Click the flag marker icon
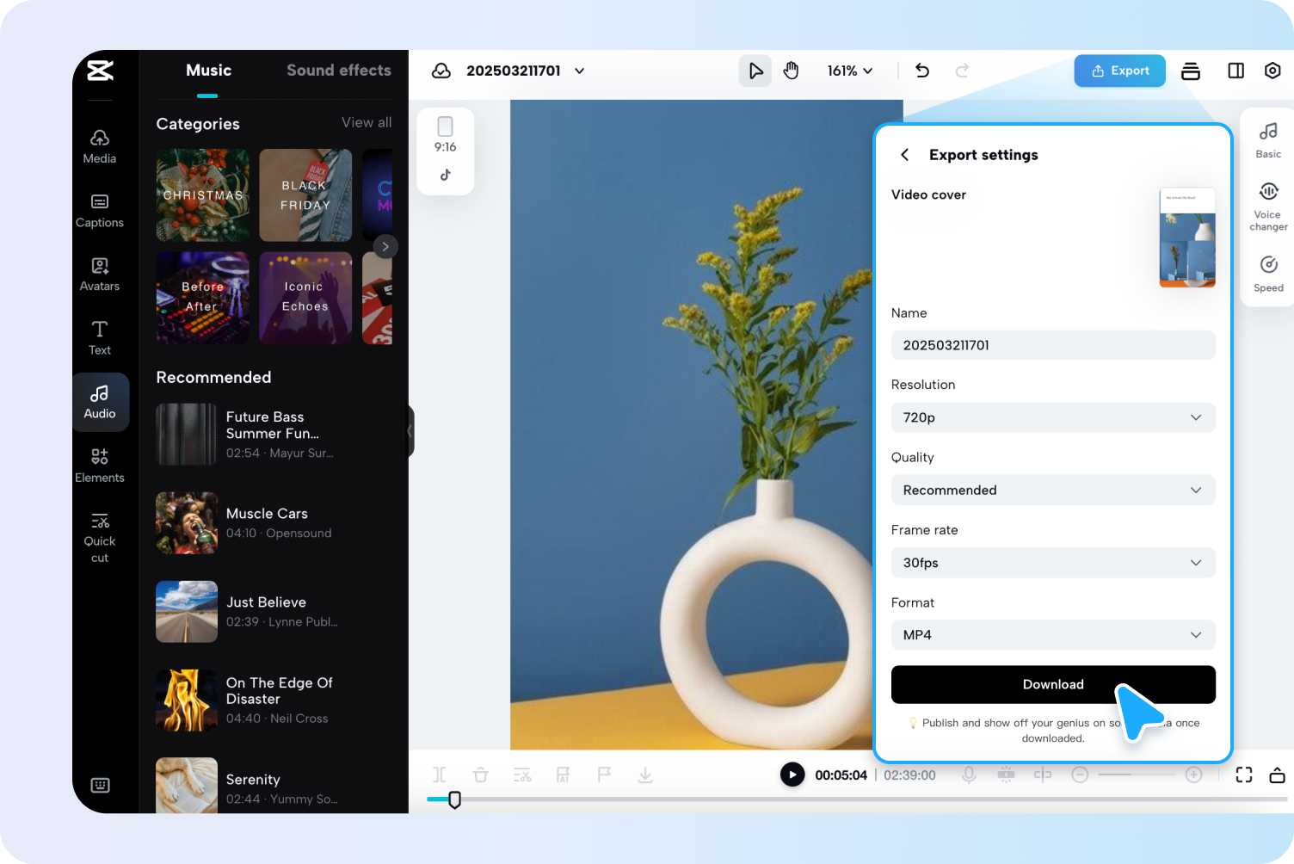1294x864 pixels. click(604, 775)
